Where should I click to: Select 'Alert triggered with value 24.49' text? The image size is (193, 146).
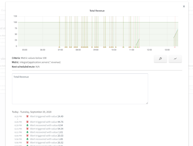click(47, 116)
